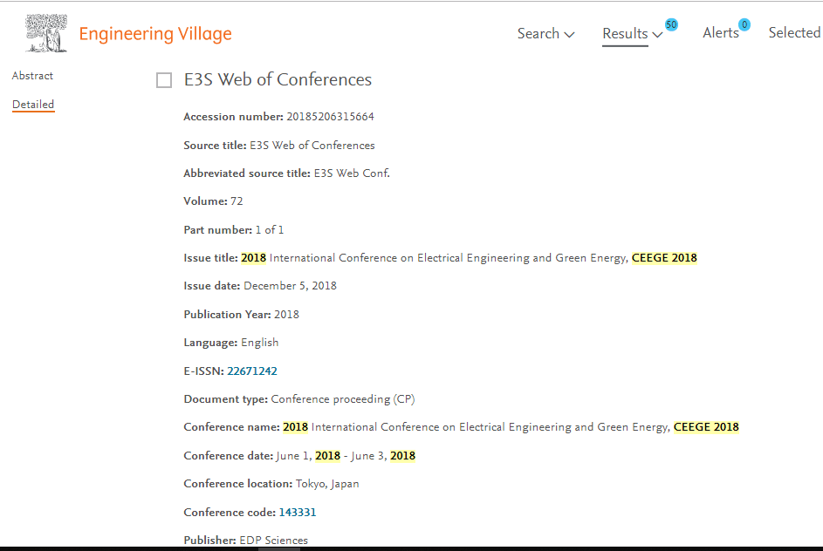This screenshot has height=551, width=823.
Task: Open the conference code 143331 link
Action: click(x=298, y=513)
